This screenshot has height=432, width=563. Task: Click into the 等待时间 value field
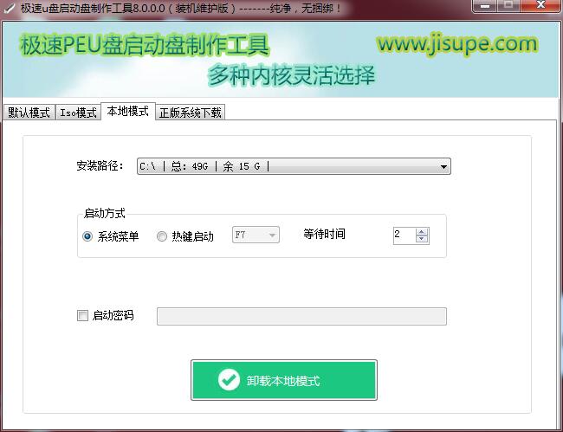404,235
